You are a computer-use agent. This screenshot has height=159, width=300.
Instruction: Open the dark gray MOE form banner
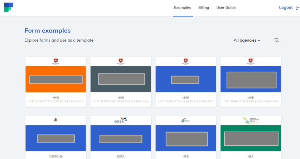click(x=120, y=79)
